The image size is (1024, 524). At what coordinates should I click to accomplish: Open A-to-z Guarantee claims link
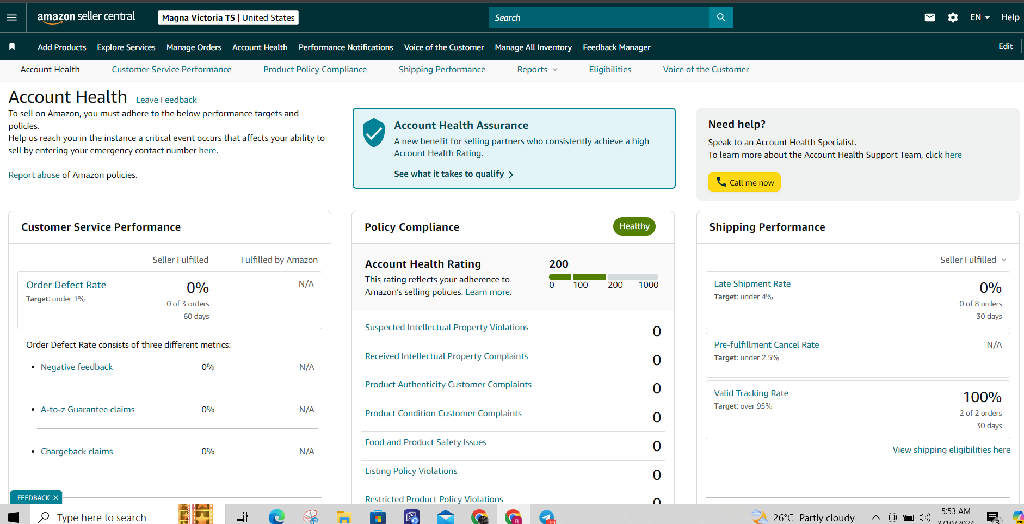(x=88, y=410)
